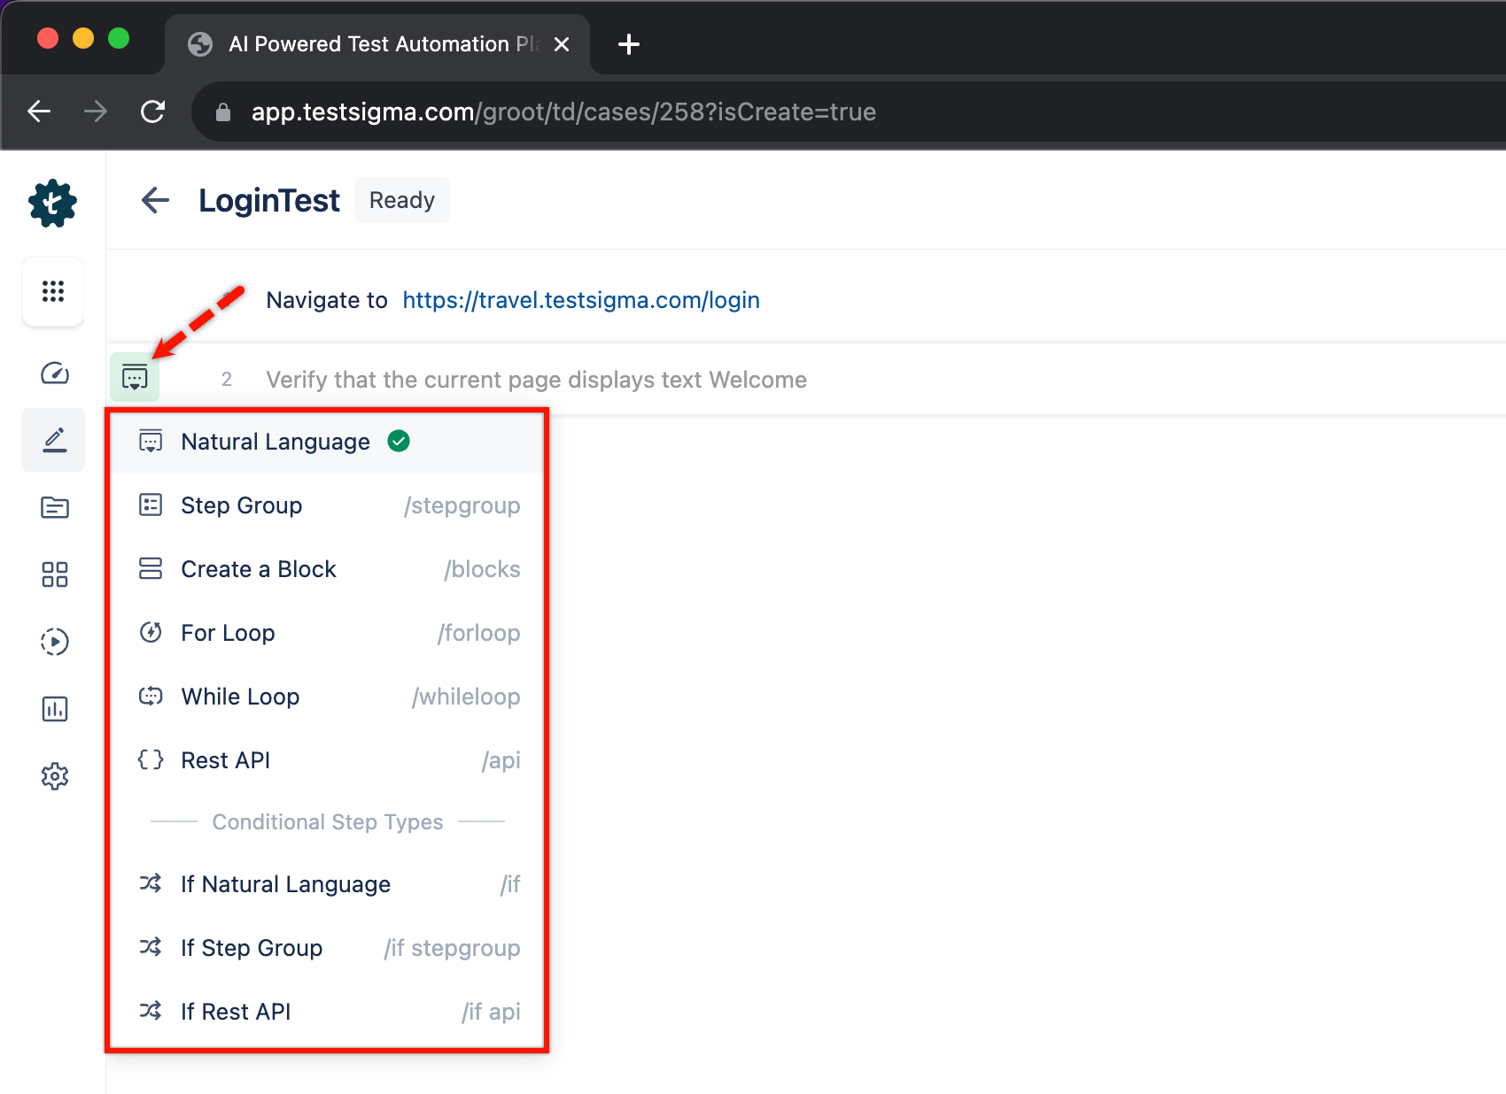
Task: Choose If Natural Language conditional step
Action: 326,884
